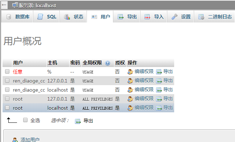Click the 任意 user name in red

tap(17, 72)
